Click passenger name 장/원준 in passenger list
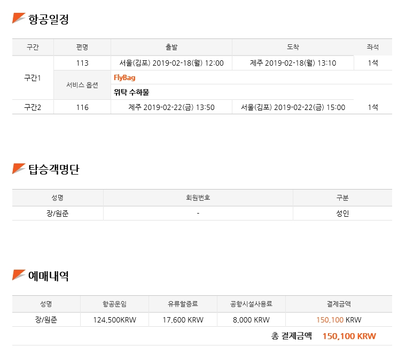Screen dimensions: 398x354 click(x=57, y=214)
